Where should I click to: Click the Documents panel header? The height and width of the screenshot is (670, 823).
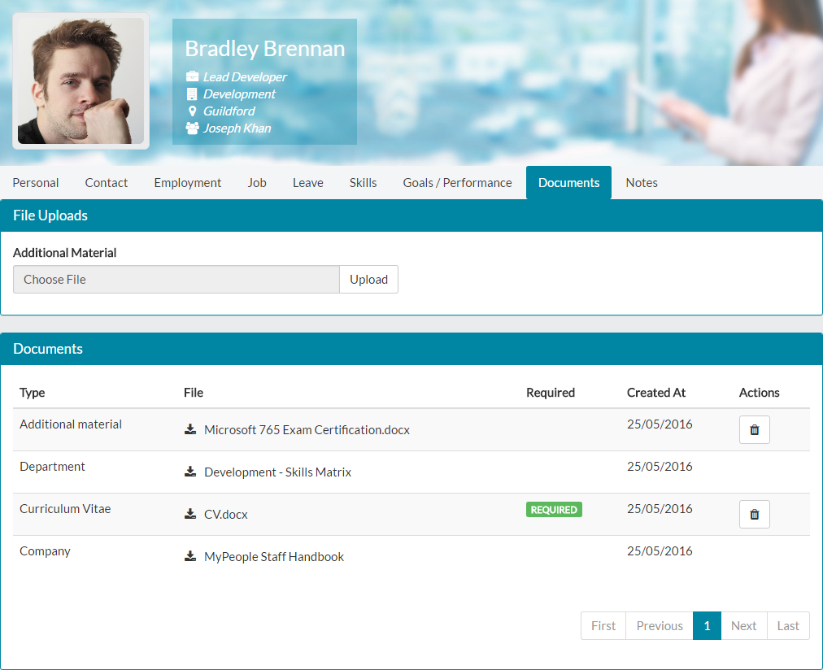pos(411,349)
